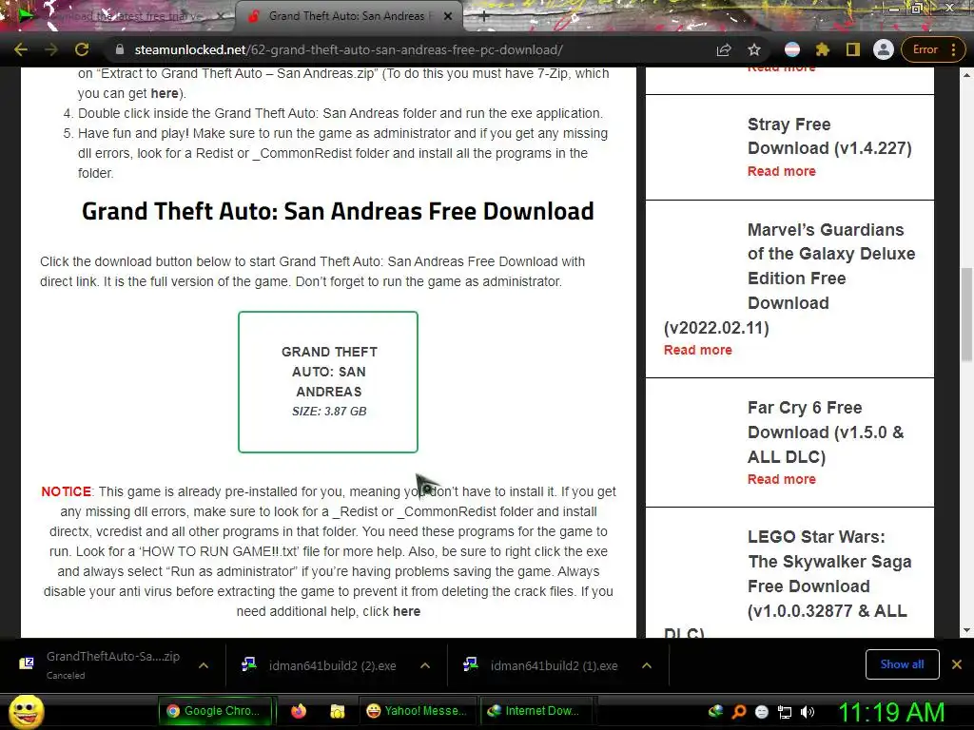Expand options for GrandTheftAuto-Sa zip download
Image resolution: width=974 pixels, height=730 pixels.
pyautogui.click(x=204, y=665)
